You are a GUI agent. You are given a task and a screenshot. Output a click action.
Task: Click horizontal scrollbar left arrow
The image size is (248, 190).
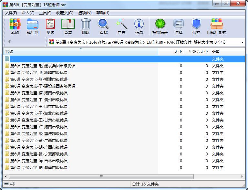[6, 176]
